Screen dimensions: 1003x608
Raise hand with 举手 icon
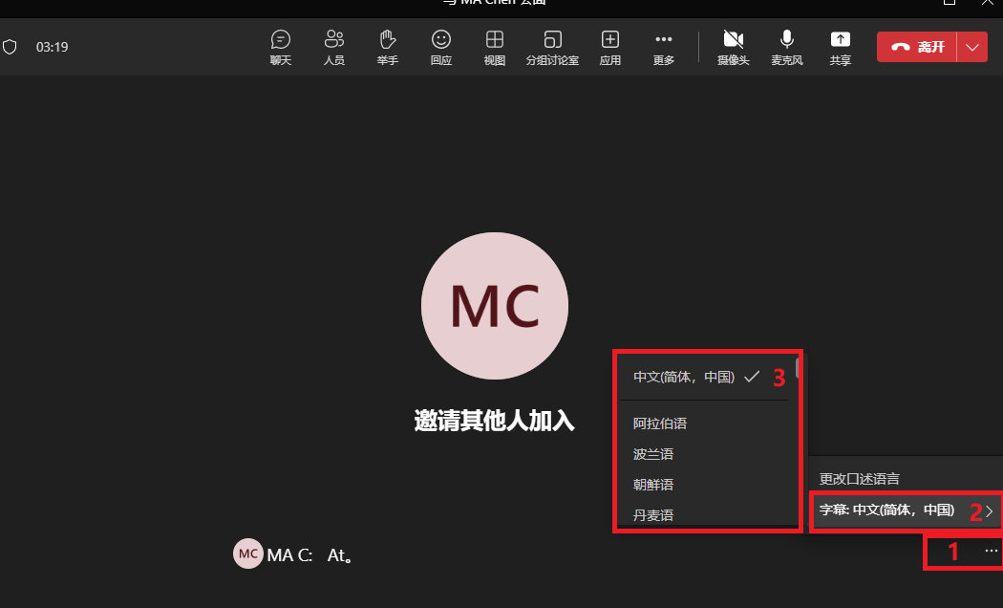(x=387, y=48)
